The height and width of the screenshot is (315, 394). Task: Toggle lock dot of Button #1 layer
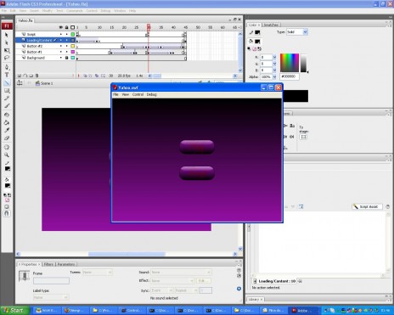[67, 52]
